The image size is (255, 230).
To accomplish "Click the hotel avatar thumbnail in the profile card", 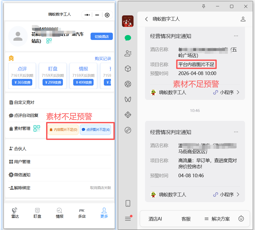I will click(18, 36).
